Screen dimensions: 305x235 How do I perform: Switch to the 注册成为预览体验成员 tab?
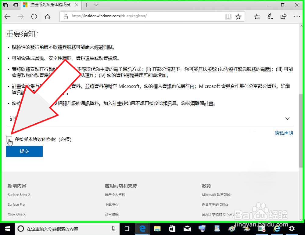(49, 5)
